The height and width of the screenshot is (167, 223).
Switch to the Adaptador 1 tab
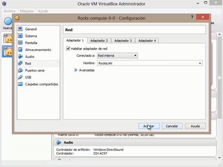[75, 40]
